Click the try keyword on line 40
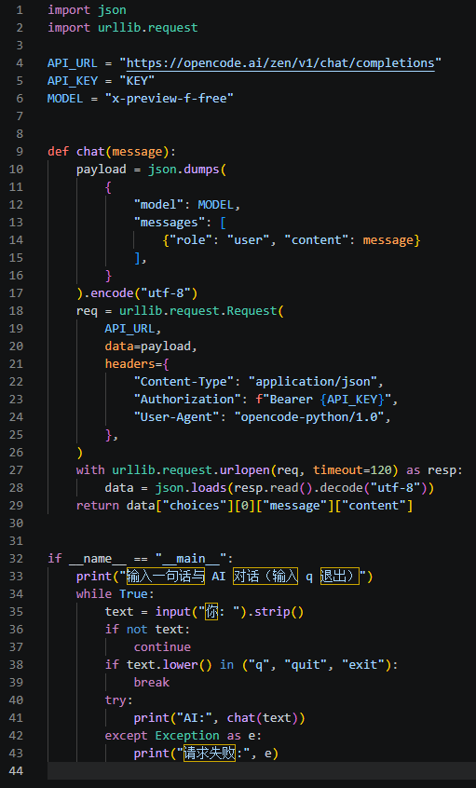This screenshot has height=788, width=476. pyautogui.click(x=116, y=700)
